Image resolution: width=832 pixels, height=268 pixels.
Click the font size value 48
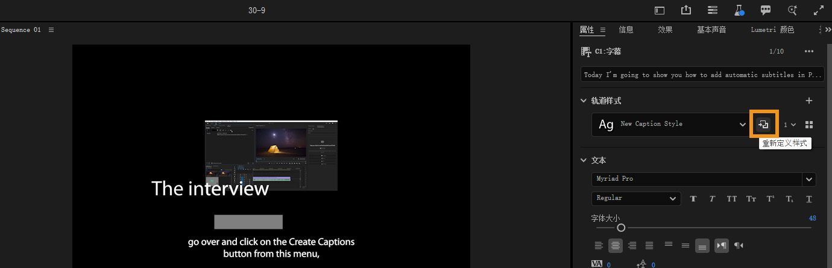[x=812, y=218]
